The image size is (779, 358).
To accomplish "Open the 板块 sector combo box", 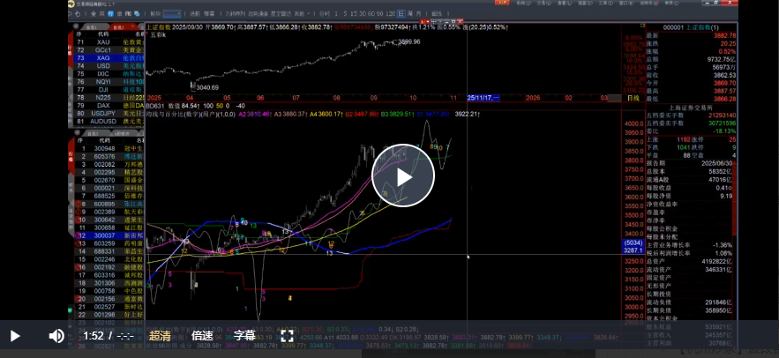I will click(x=172, y=14).
